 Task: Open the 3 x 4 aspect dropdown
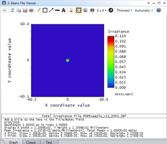101,10
